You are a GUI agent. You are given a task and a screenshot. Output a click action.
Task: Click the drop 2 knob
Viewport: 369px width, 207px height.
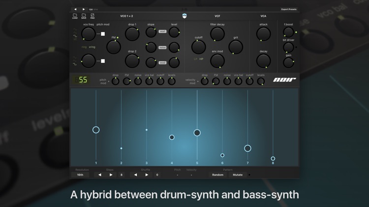[132, 61]
